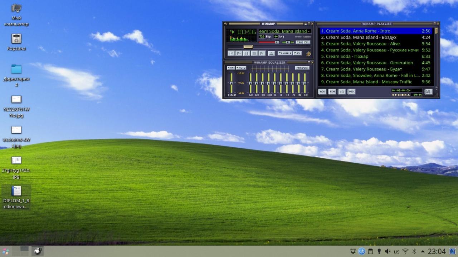Skip to the next track in Winamp

point(262,53)
